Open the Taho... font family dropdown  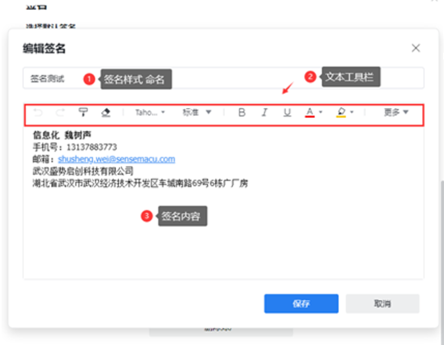pyautogui.click(x=150, y=113)
